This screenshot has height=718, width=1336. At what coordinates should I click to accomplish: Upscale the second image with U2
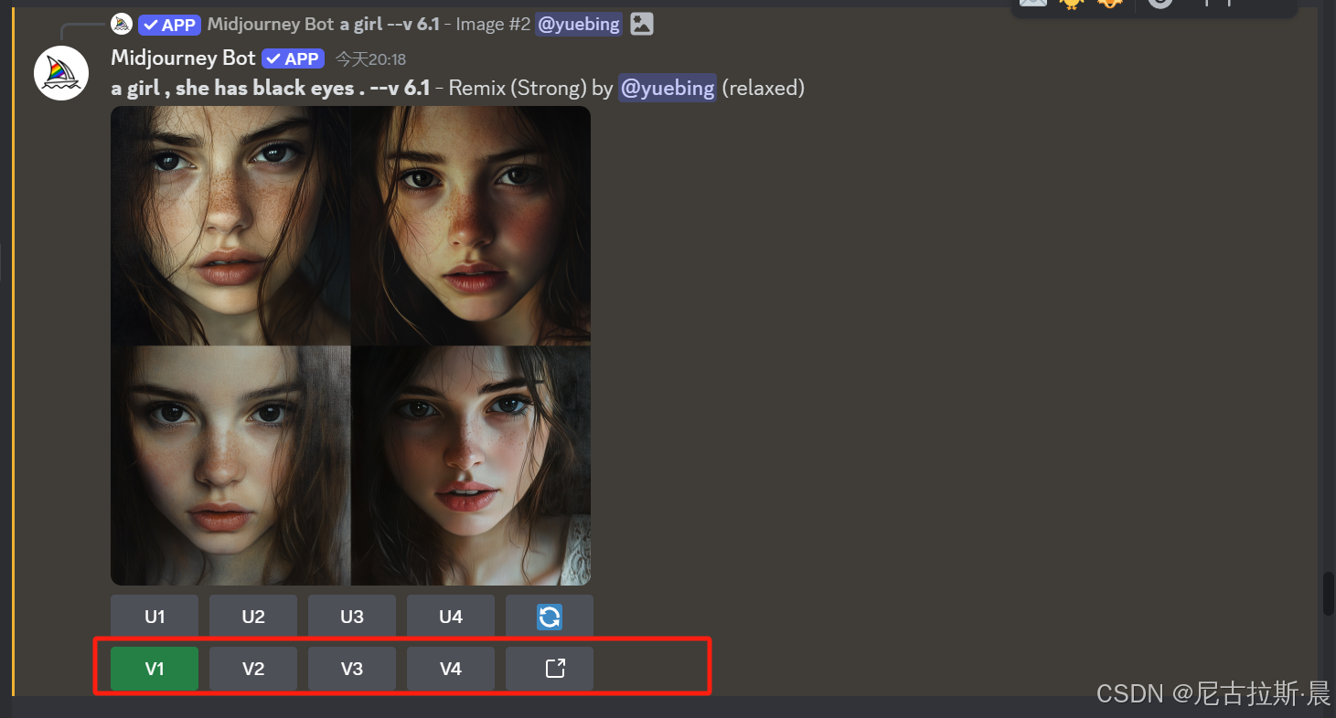253,617
